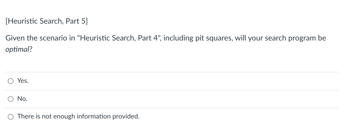Choose the "not enough information" radio button

click(x=11, y=117)
